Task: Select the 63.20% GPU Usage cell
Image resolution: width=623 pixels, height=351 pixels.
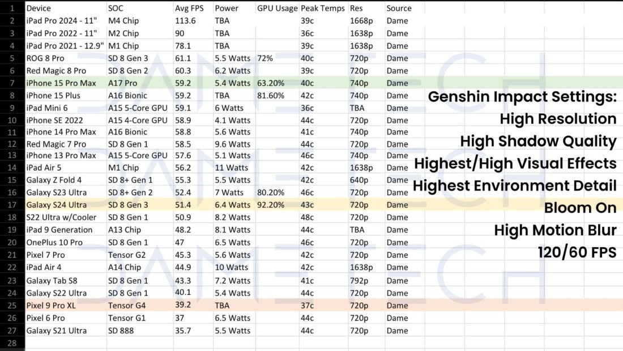Action: coord(278,83)
